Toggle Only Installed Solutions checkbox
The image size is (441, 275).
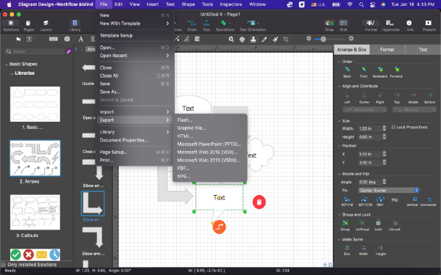coord(4,264)
